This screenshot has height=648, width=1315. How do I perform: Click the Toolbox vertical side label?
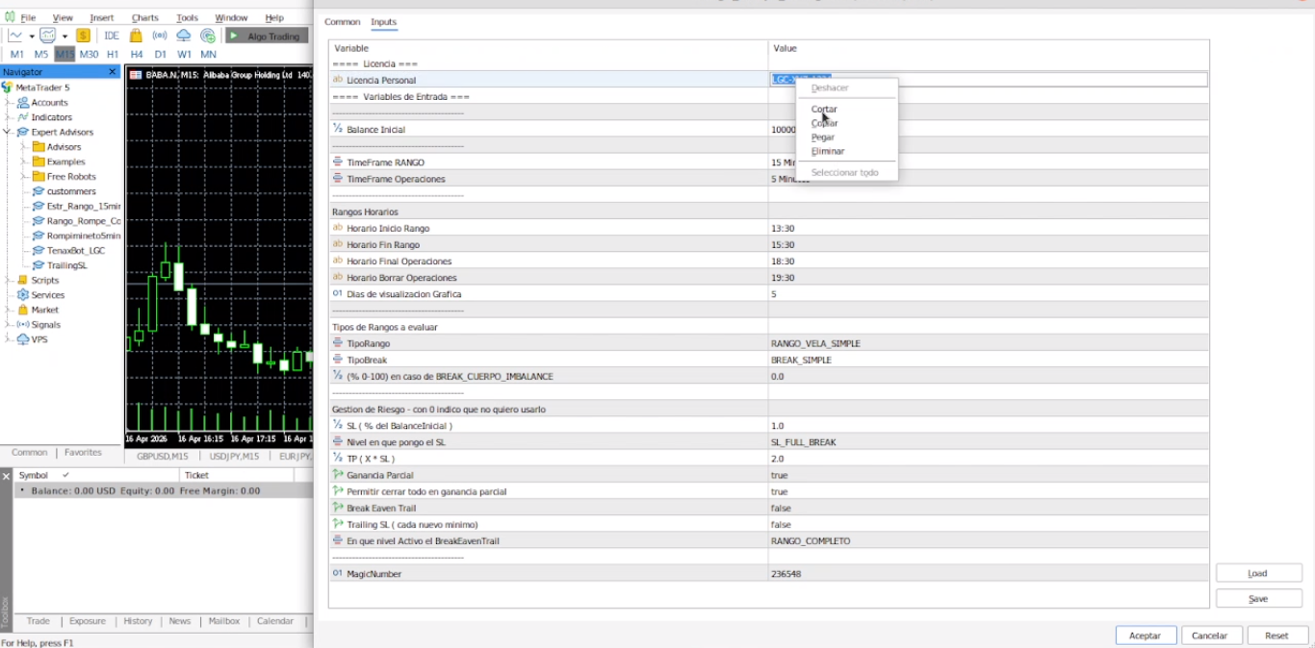tap(5, 612)
